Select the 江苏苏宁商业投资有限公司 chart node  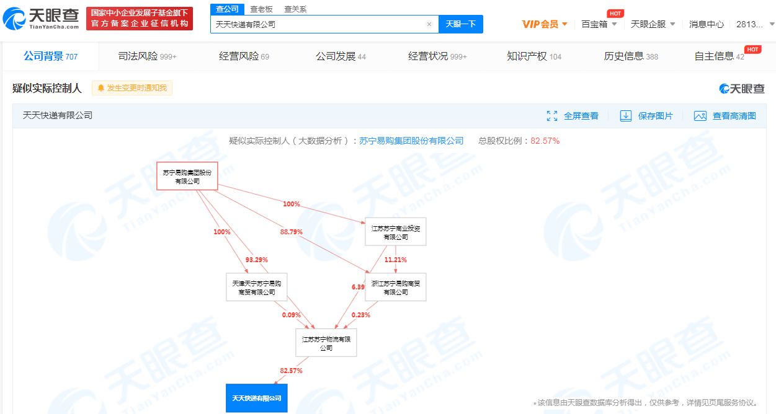[x=395, y=232]
